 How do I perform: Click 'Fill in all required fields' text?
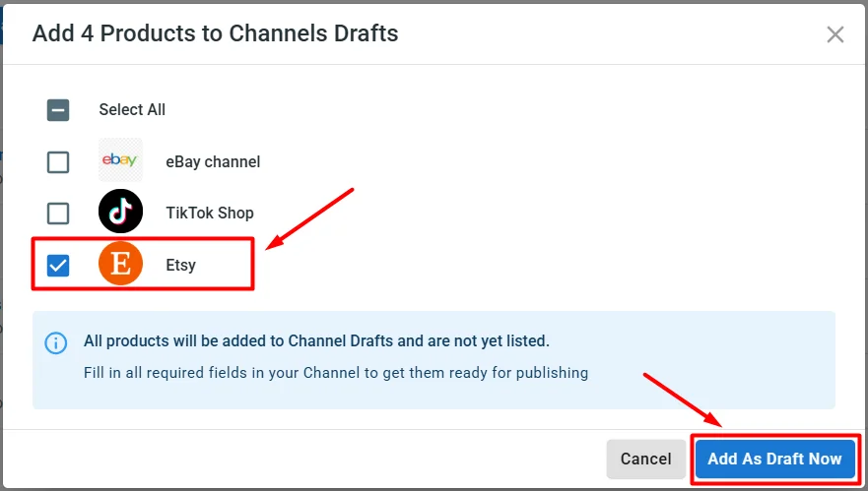coord(336,373)
